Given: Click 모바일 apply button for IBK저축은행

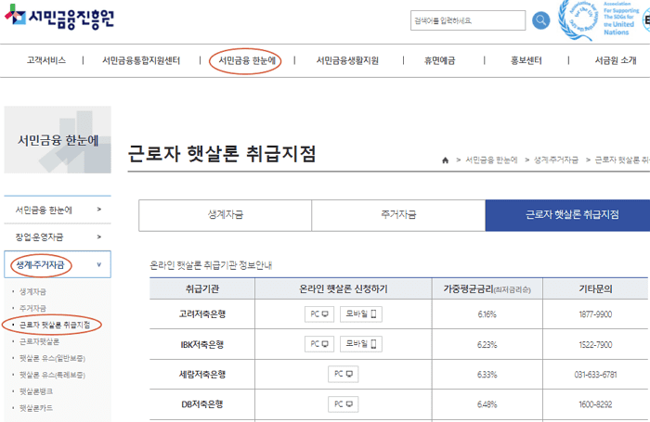Looking at the screenshot, I should (361, 344).
